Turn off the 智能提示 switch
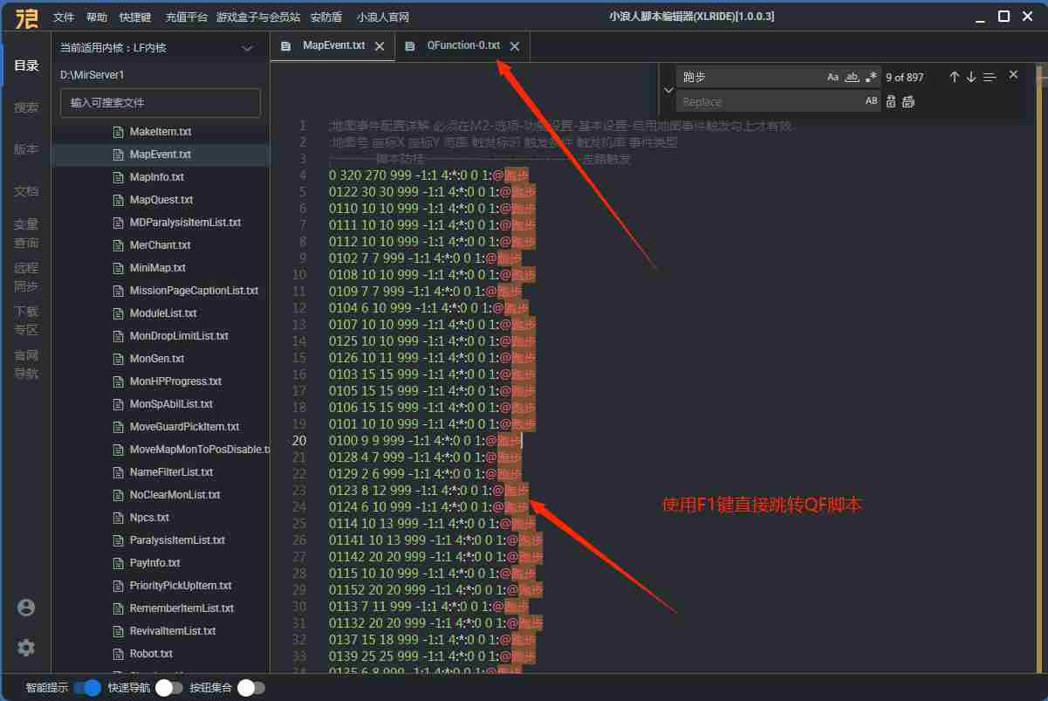This screenshot has width=1048, height=701. click(x=87, y=688)
